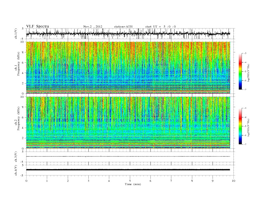
Task: Select the log(PSD) label beside ch.2 colorbar
Action: 249,127
